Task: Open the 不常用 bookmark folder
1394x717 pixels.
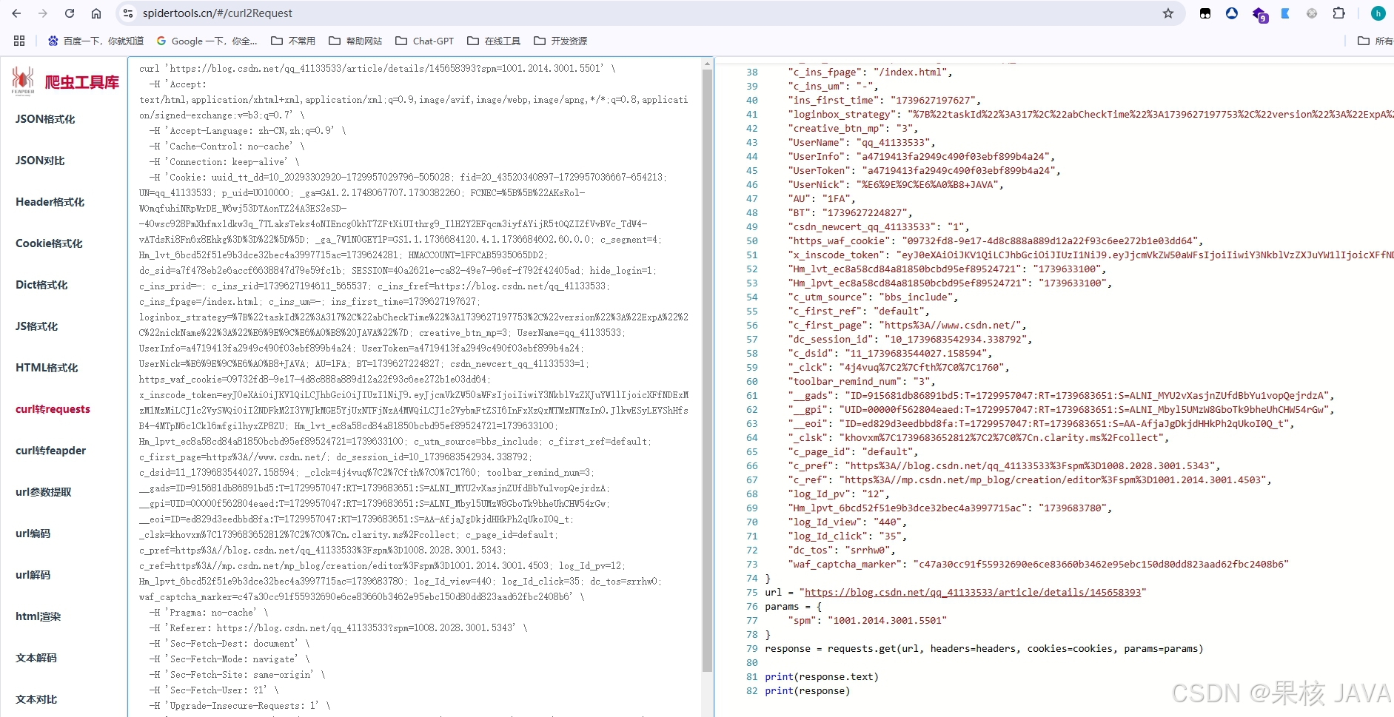Action: (293, 41)
